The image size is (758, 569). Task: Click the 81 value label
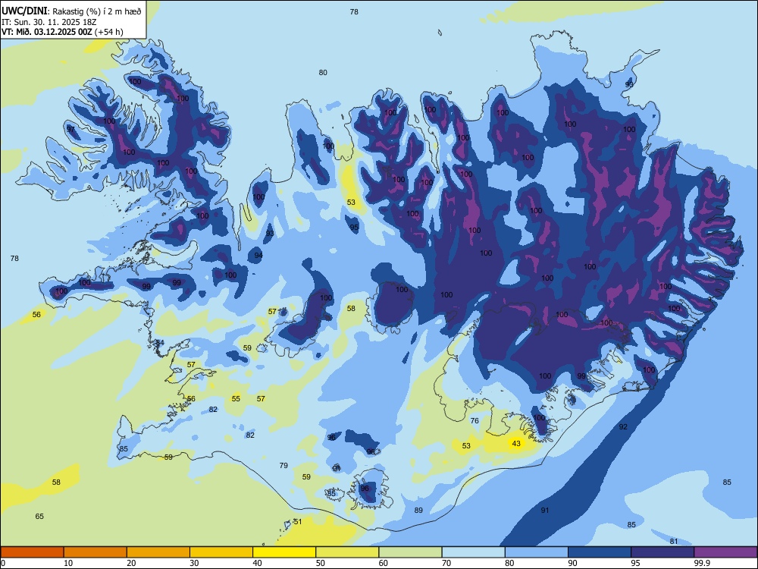click(674, 542)
